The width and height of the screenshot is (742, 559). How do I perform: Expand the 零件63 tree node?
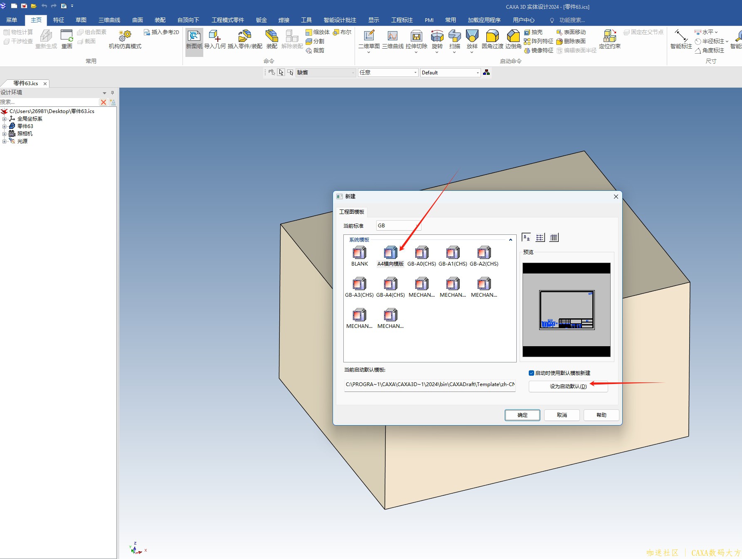[5, 126]
